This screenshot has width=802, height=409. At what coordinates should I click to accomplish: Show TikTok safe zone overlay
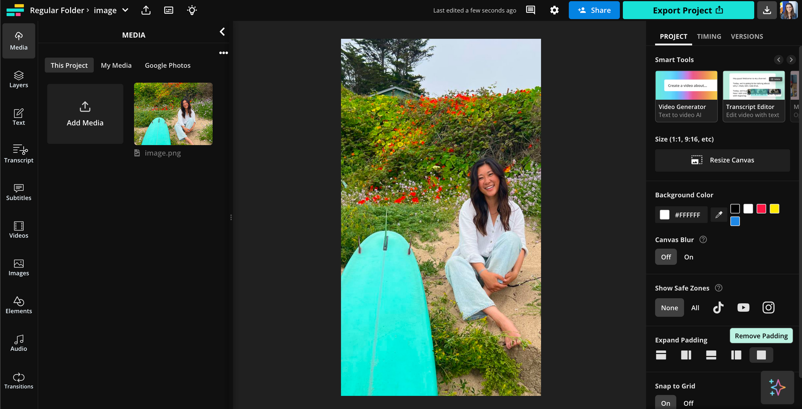[x=718, y=308]
